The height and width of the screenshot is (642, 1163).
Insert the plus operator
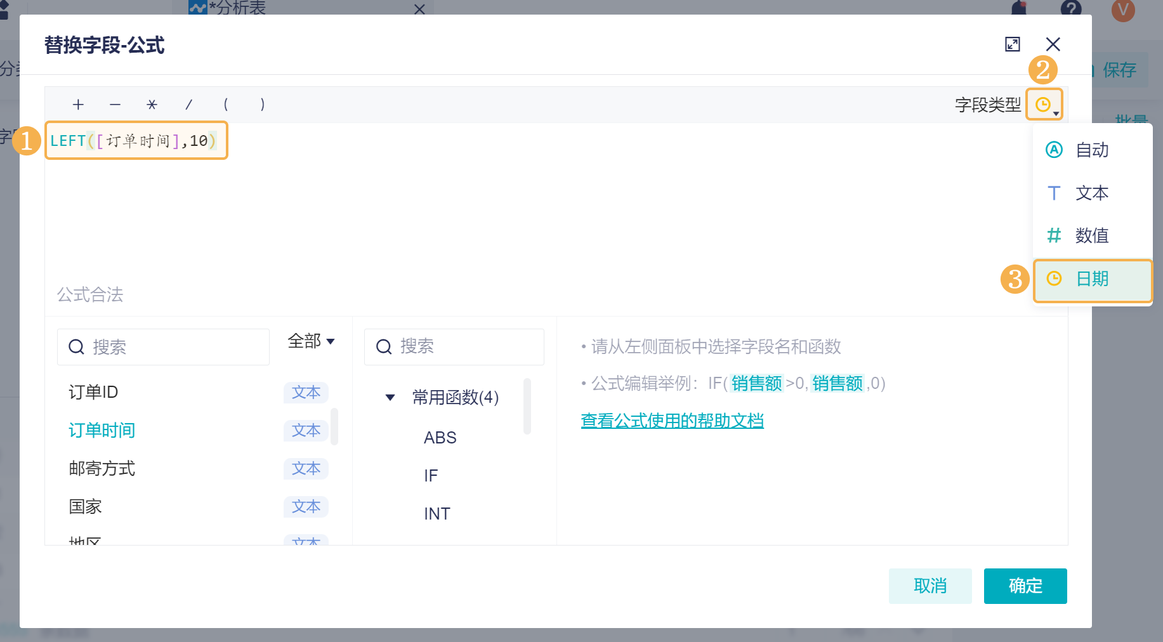78,105
